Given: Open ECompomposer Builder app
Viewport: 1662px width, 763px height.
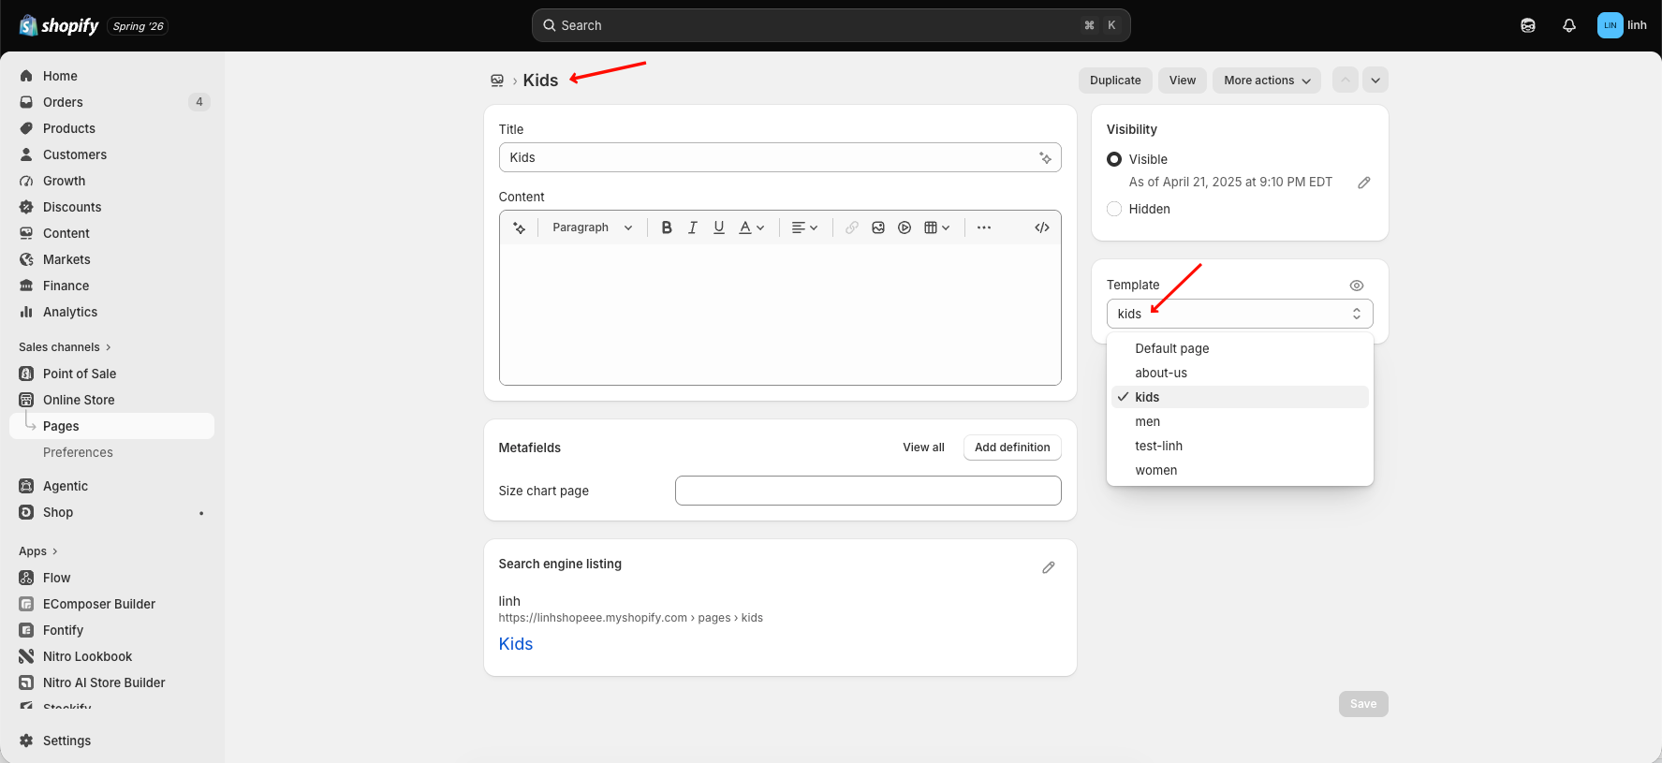Looking at the screenshot, I should pyautogui.click(x=112, y=604).
